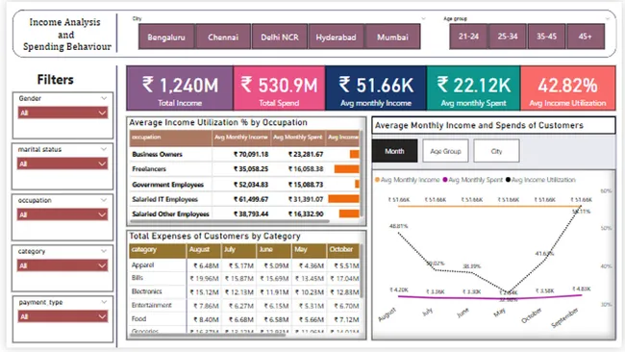Screen dimensions: 625x352
Task: Select the Freelancers row
Action: [244, 169]
